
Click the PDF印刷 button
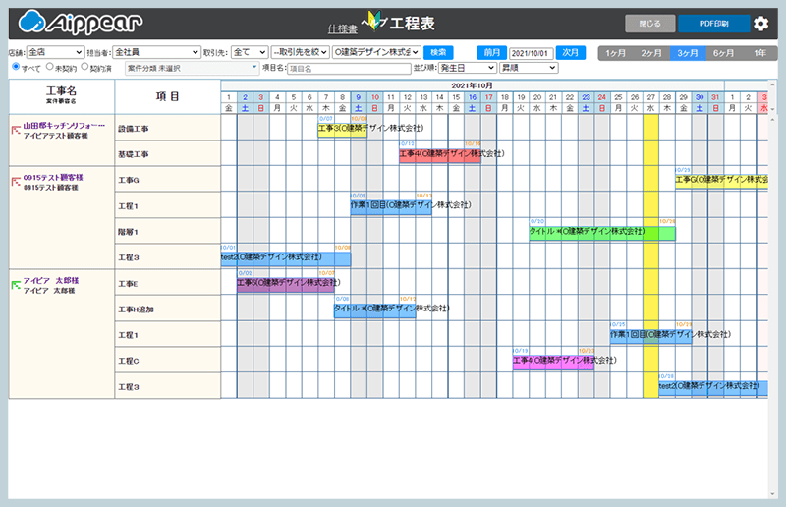point(714,24)
